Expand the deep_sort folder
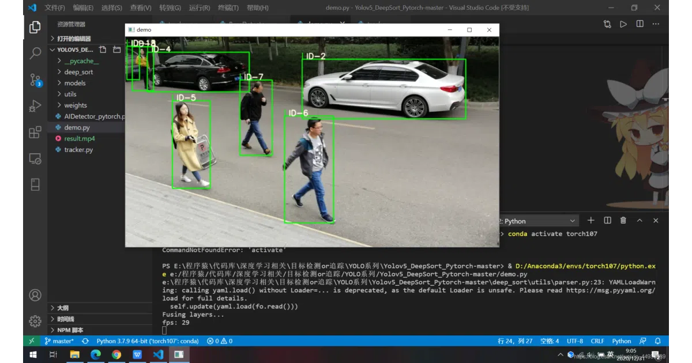 78,72
